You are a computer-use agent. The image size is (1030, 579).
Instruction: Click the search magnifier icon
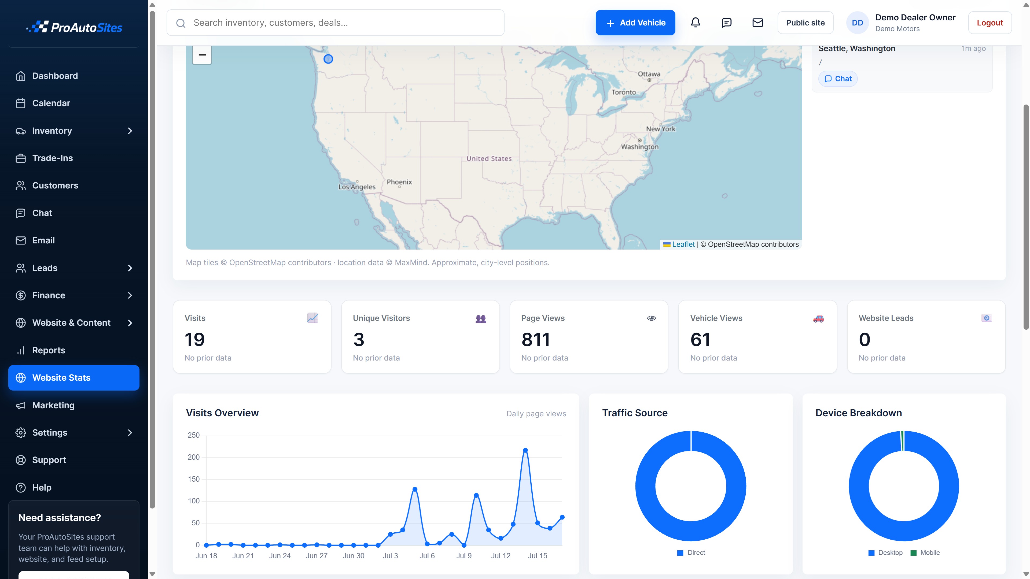181,23
